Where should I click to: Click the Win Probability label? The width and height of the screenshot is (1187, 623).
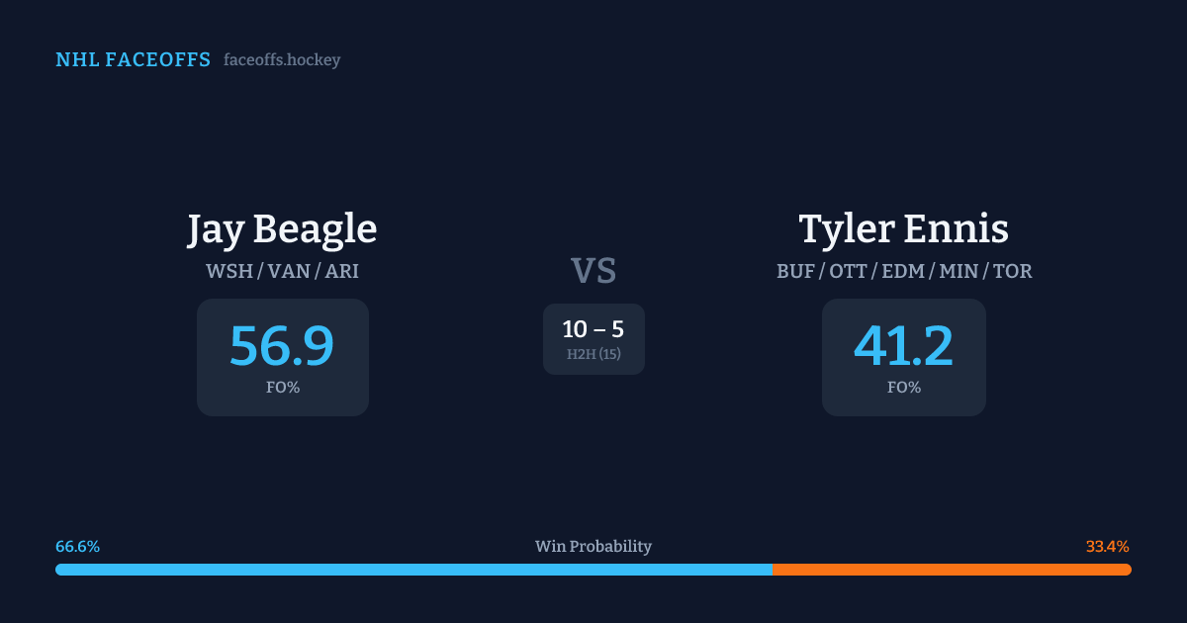[593, 547]
